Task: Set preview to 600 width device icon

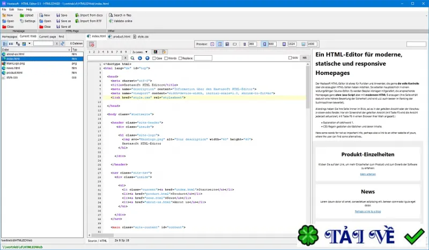Action: 264,44
